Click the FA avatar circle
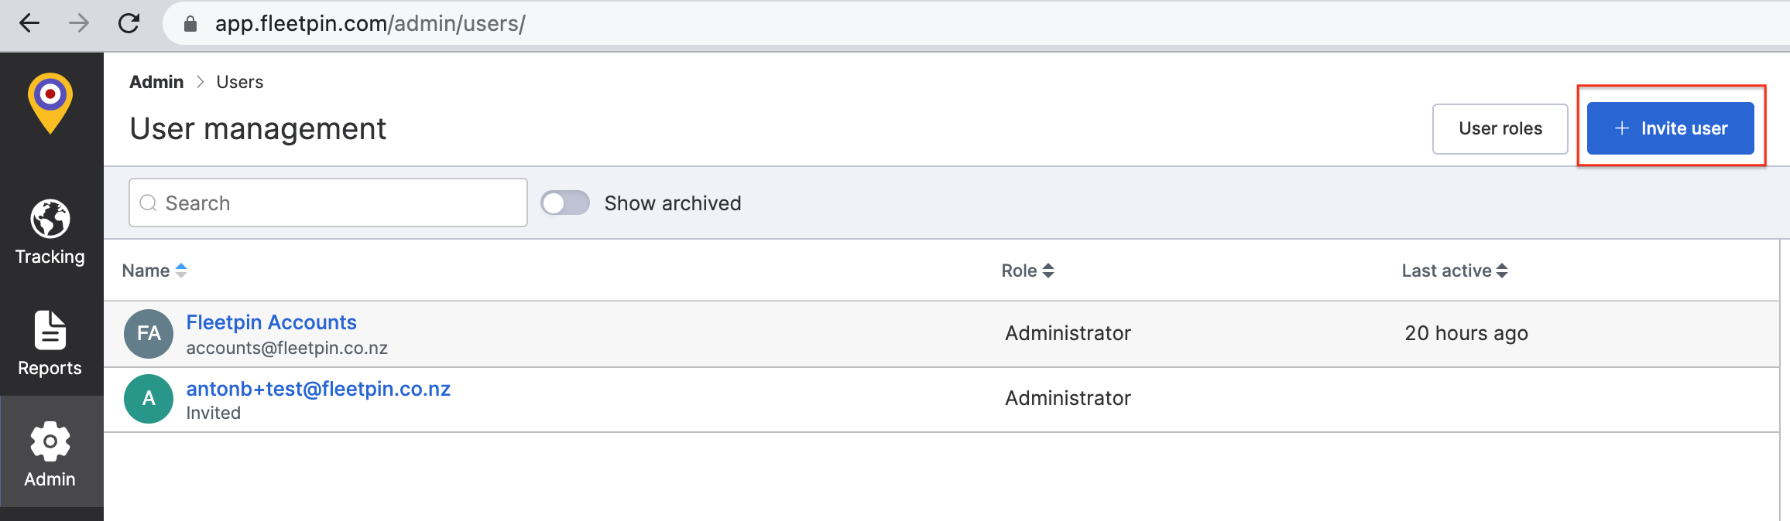1790x521 pixels. (149, 334)
